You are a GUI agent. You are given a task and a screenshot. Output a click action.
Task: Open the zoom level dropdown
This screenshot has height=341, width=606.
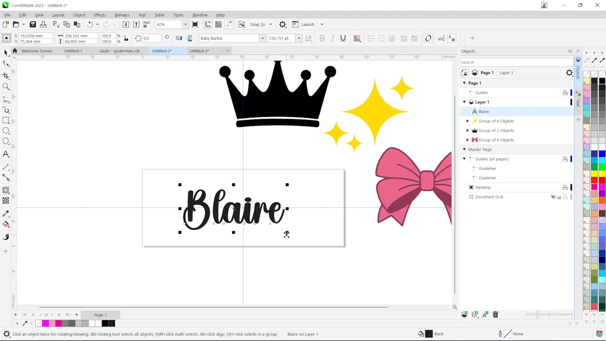pos(186,24)
